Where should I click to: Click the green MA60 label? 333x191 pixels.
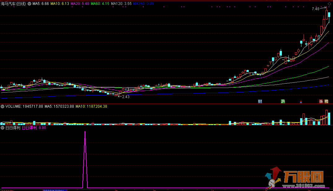[x=100, y=4]
